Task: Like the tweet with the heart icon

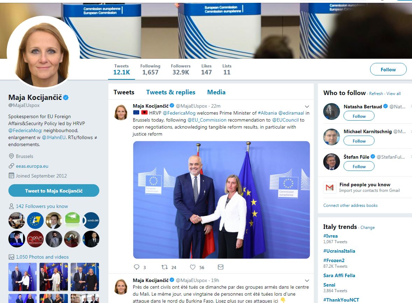Action: [x=193, y=267]
